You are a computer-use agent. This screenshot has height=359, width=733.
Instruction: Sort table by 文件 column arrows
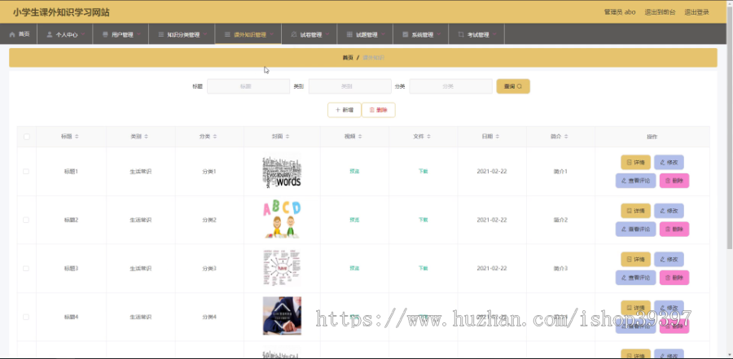coord(428,137)
